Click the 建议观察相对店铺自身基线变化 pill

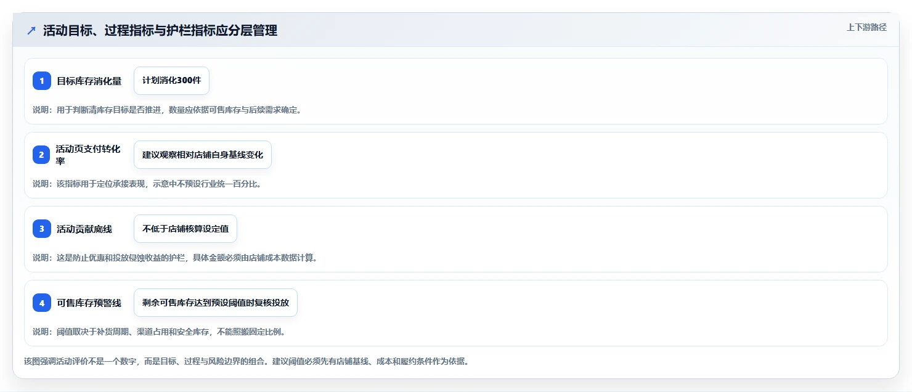click(203, 155)
